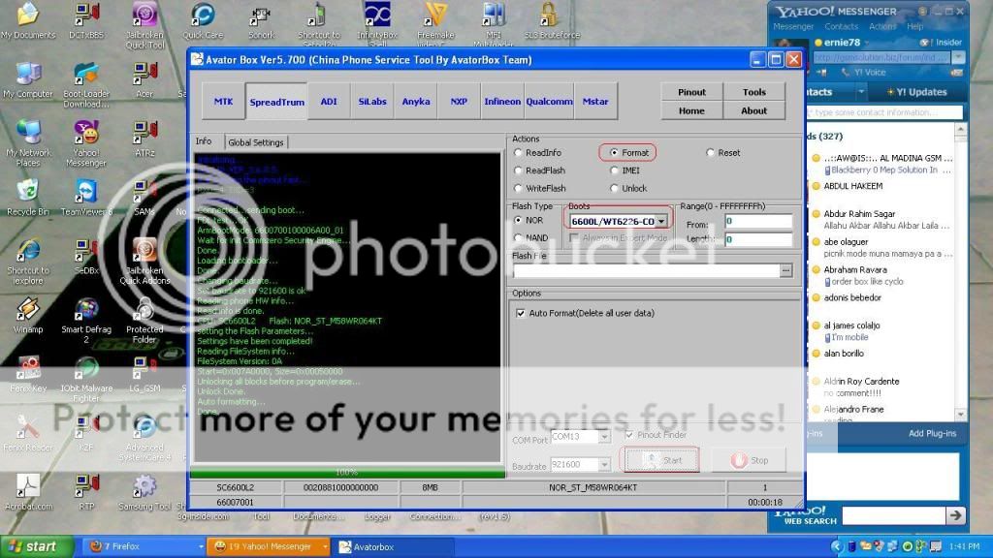Viewport: 993px width, 558px height.
Task: Launch Winamp from the desktop
Action: [27, 310]
